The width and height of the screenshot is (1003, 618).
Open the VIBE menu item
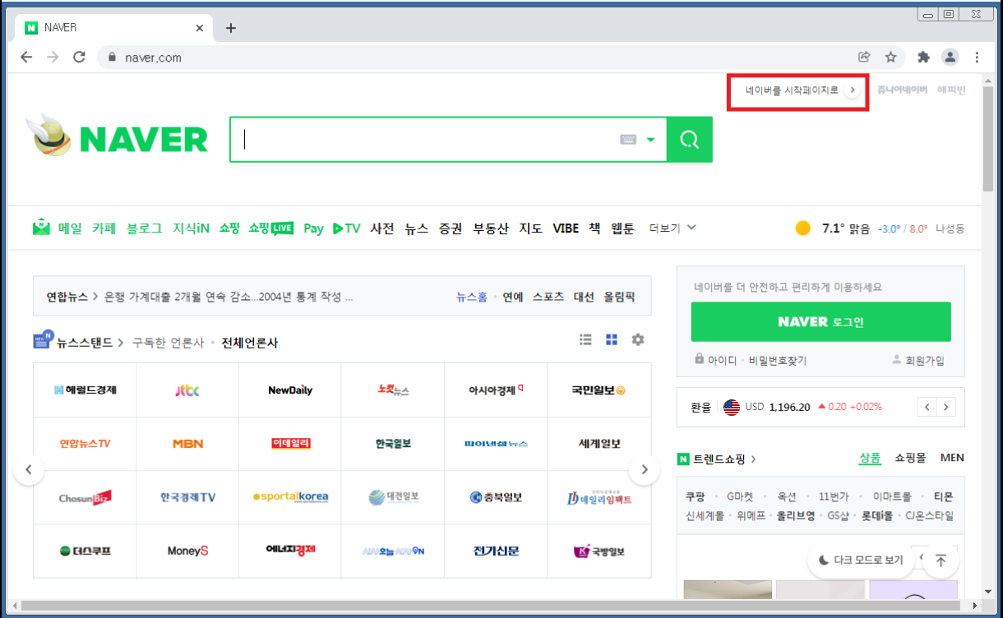pos(566,228)
